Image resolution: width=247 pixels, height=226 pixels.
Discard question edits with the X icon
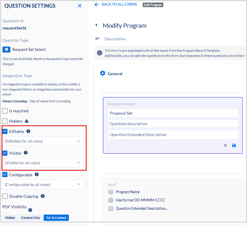click(225, 145)
